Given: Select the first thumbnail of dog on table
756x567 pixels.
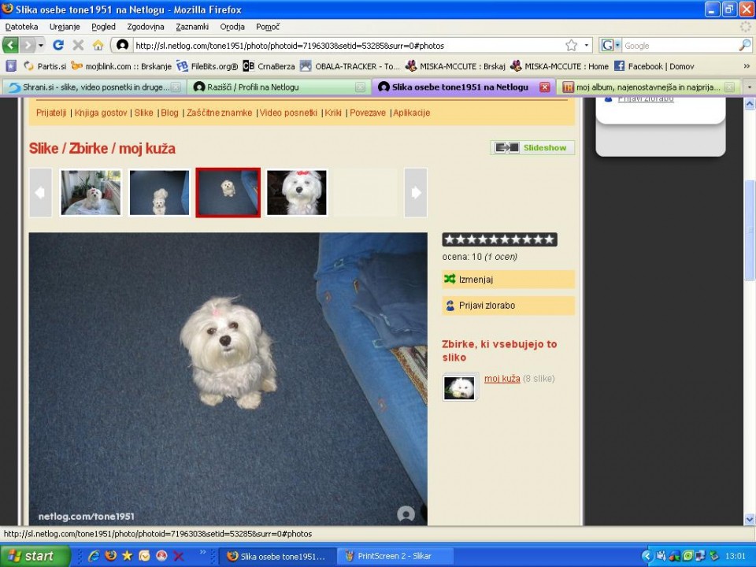Looking at the screenshot, I should (91, 192).
